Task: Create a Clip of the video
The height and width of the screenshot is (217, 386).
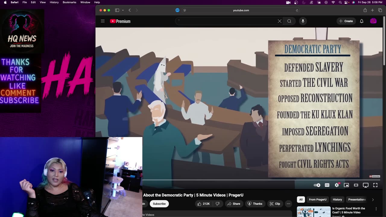Action: 275,204
